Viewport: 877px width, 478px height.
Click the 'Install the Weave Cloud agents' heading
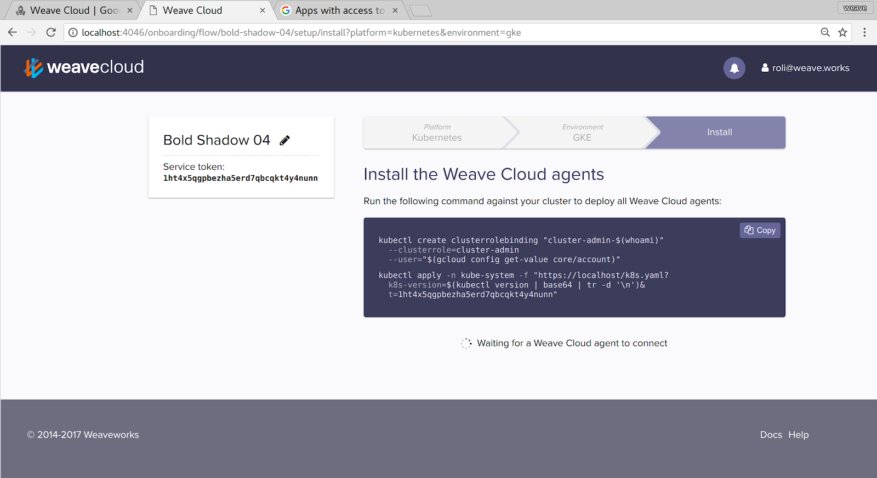[x=483, y=174]
